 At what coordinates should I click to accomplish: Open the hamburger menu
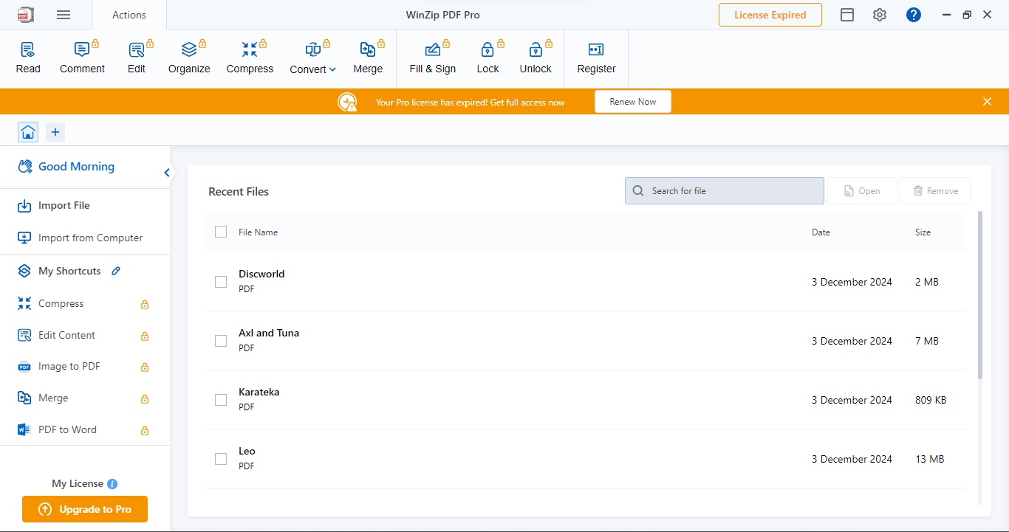[64, 15]
